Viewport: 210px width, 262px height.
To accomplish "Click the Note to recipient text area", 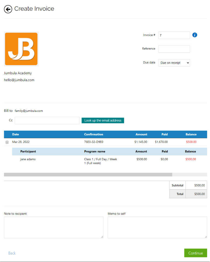I will pos(54,227).
